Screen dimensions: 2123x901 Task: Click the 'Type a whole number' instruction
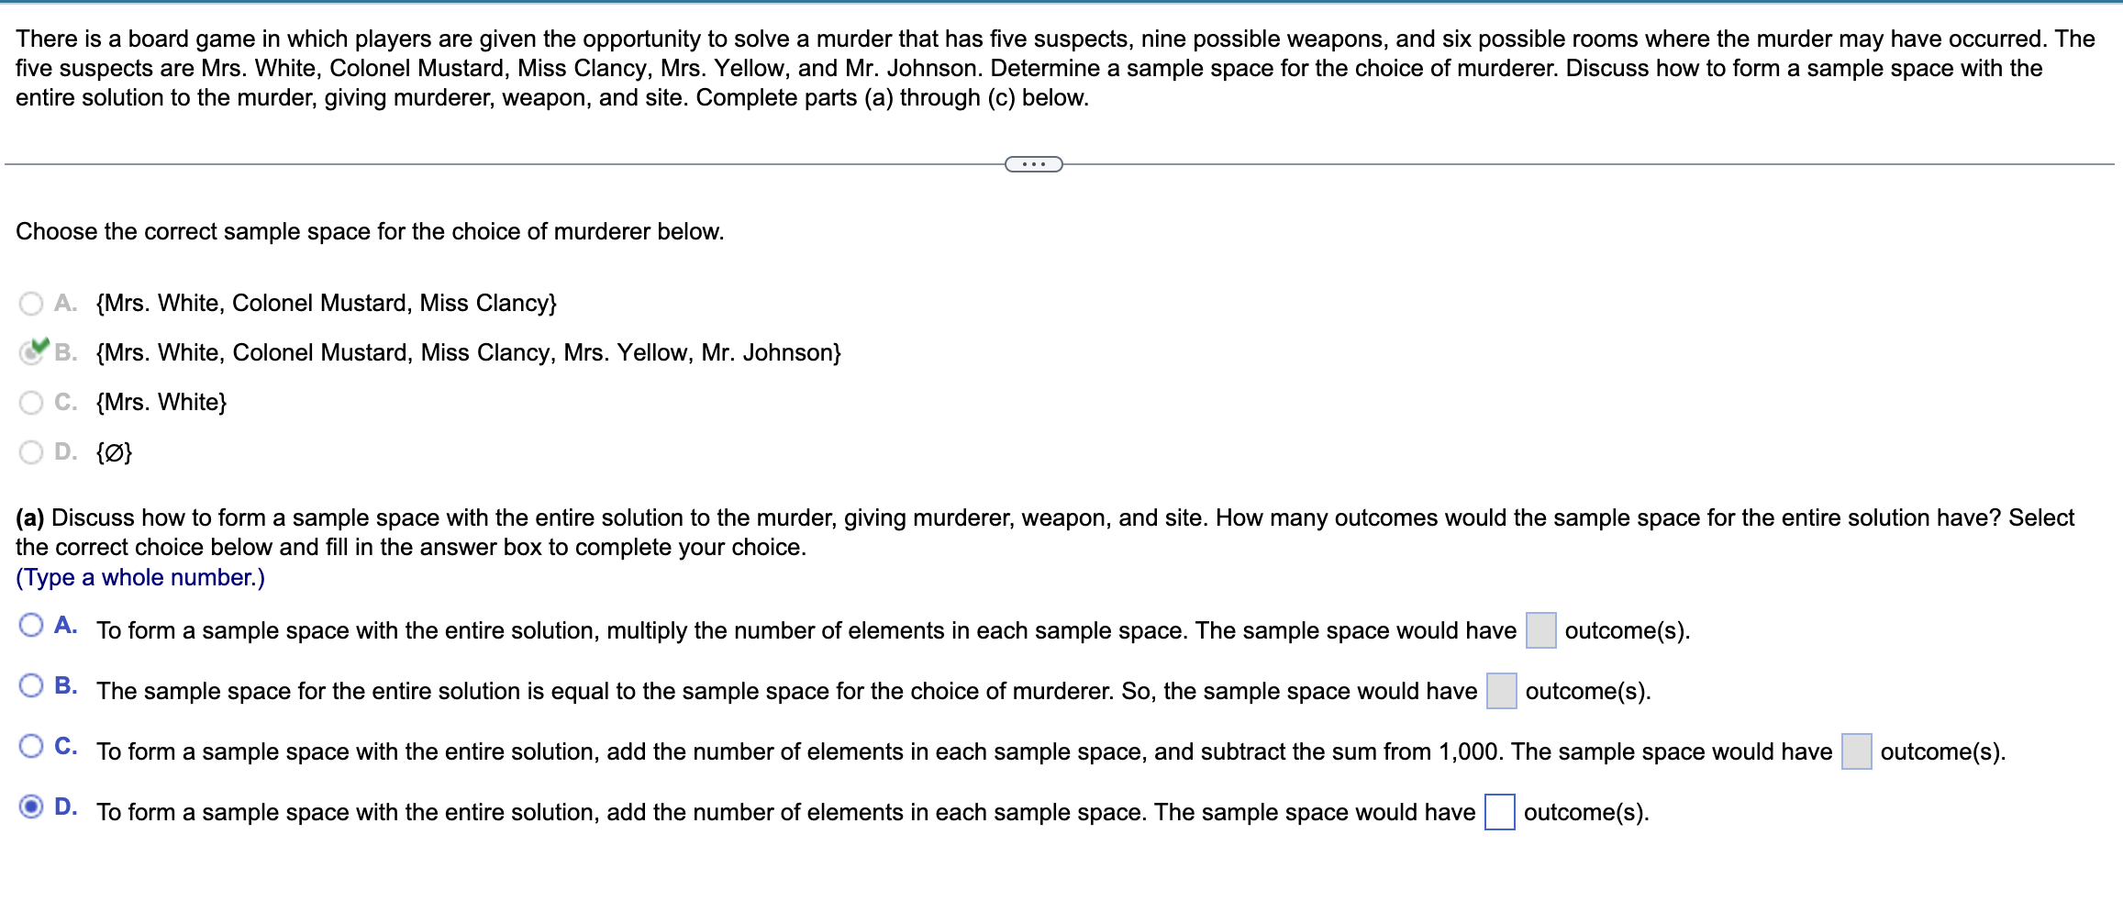tap(139, 577)
